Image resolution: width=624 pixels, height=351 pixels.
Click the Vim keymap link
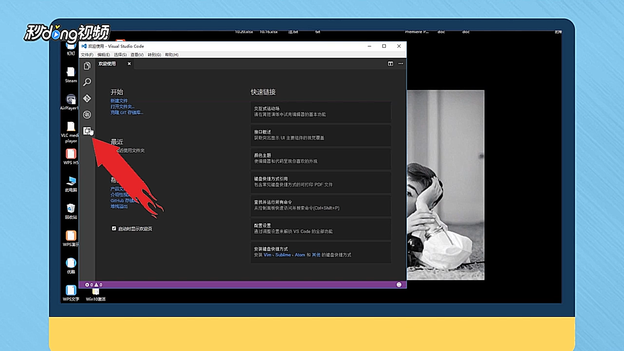click(267, 255)
